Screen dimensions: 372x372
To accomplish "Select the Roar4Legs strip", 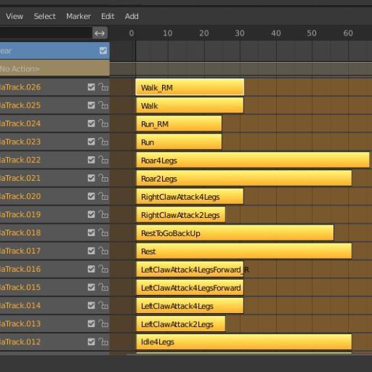I will [x=253, y=160].
